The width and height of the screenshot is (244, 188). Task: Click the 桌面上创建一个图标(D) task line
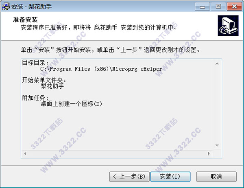71,104
